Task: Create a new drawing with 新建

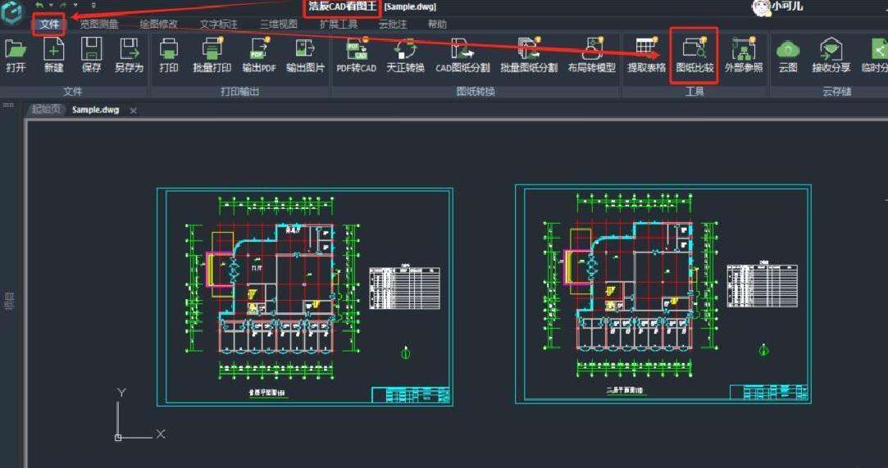Action: tap(54, 56)
